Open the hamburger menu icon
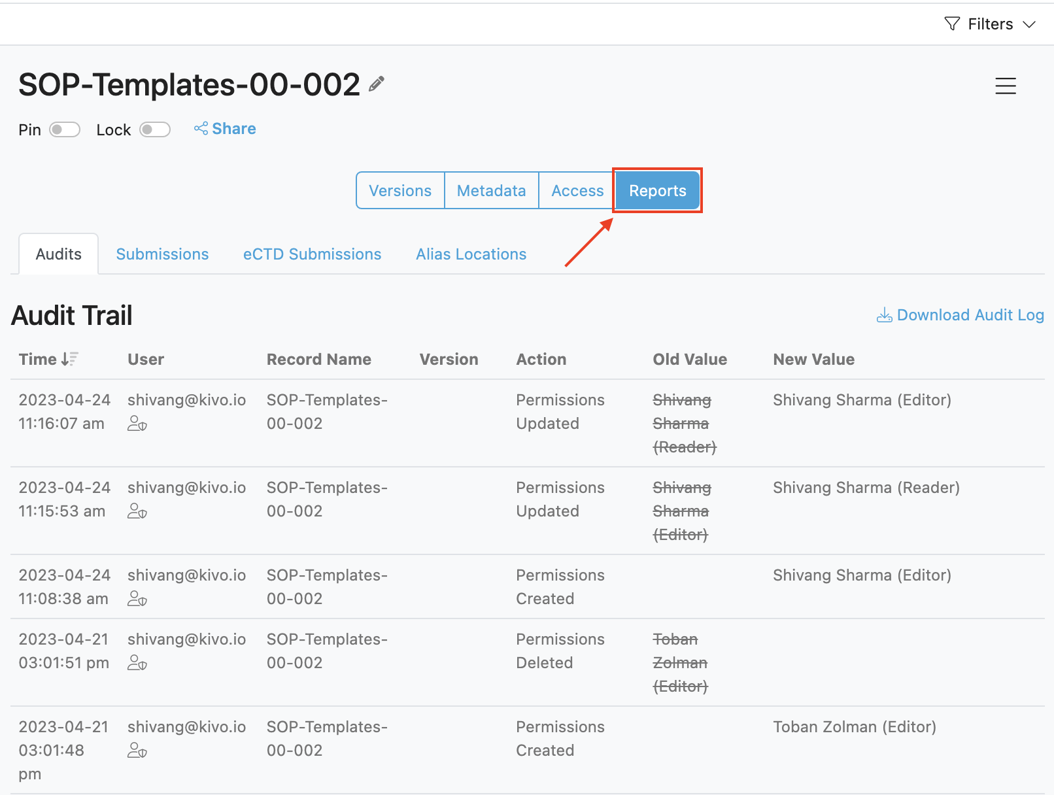Viewport: 1054px width, 795px height. tap(1006, 86)
